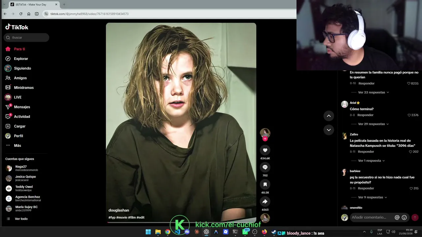Post the comment with the send button
Screen dimensions: 422x237
click(415, 217)
